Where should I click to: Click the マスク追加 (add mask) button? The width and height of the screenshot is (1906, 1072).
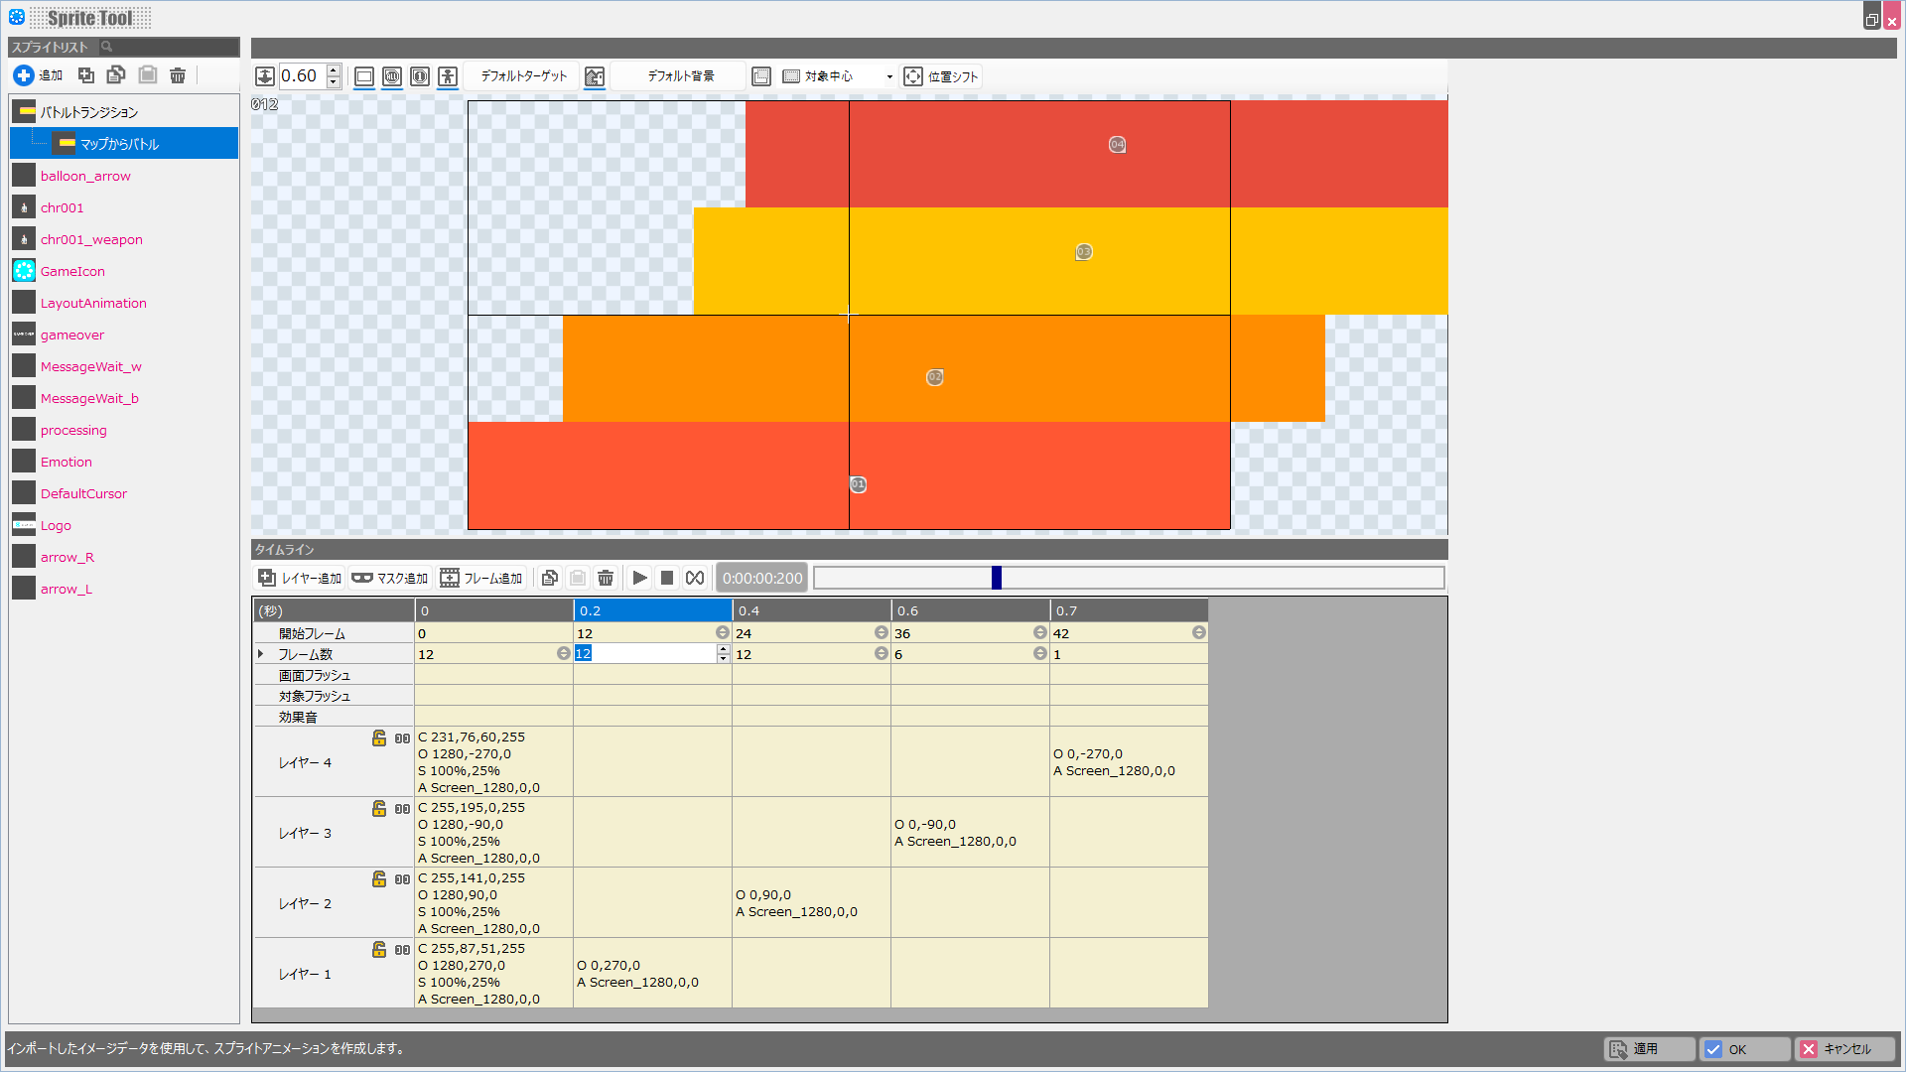pos(389,578)
